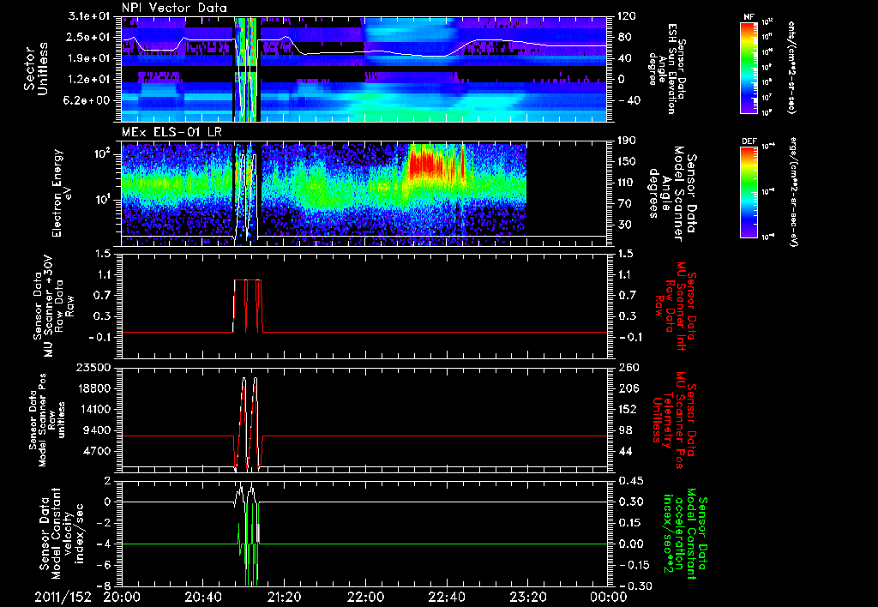The height and width of the screenshot is (607, 878).
Task: Click the '9400' scanner position tick value
Action: [x=98, y=430]
